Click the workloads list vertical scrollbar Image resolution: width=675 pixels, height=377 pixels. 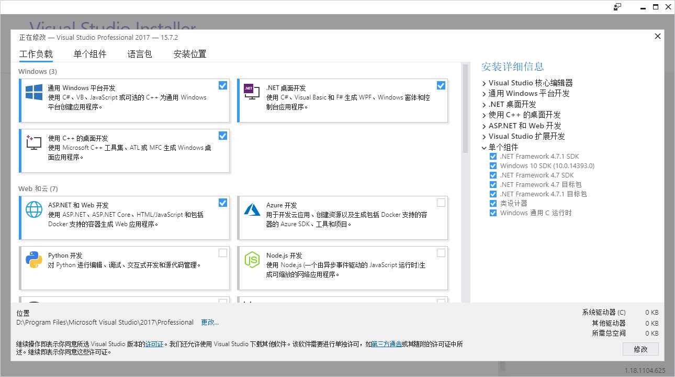(x=465, y=108)
